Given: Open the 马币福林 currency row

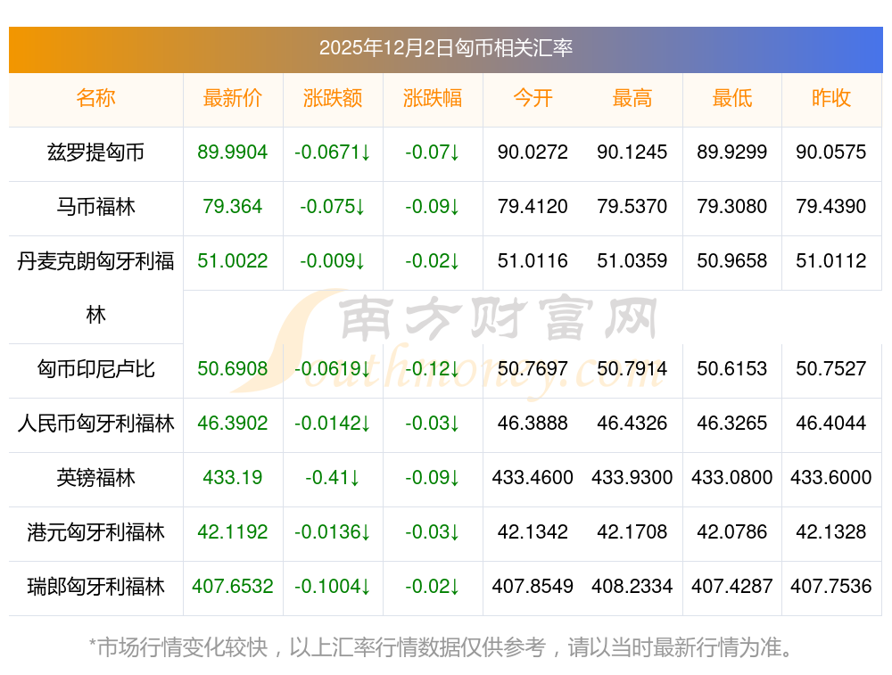Looking at the screenshot, I should [96, 207].
